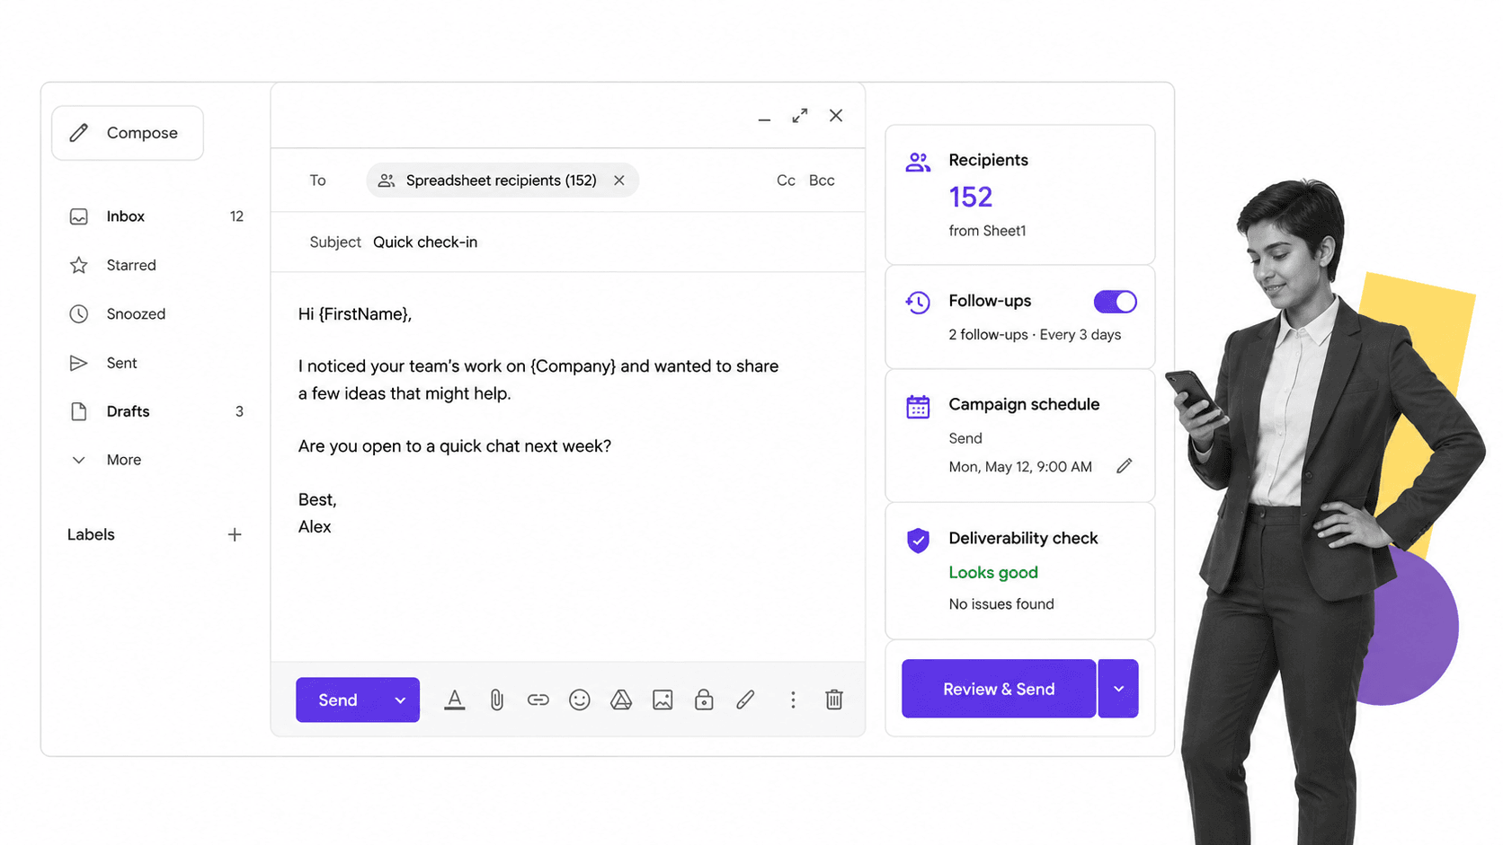The width and height of the screenshot is (1503, 845).
Task: Click the Starred star icon
Action: 79,265
